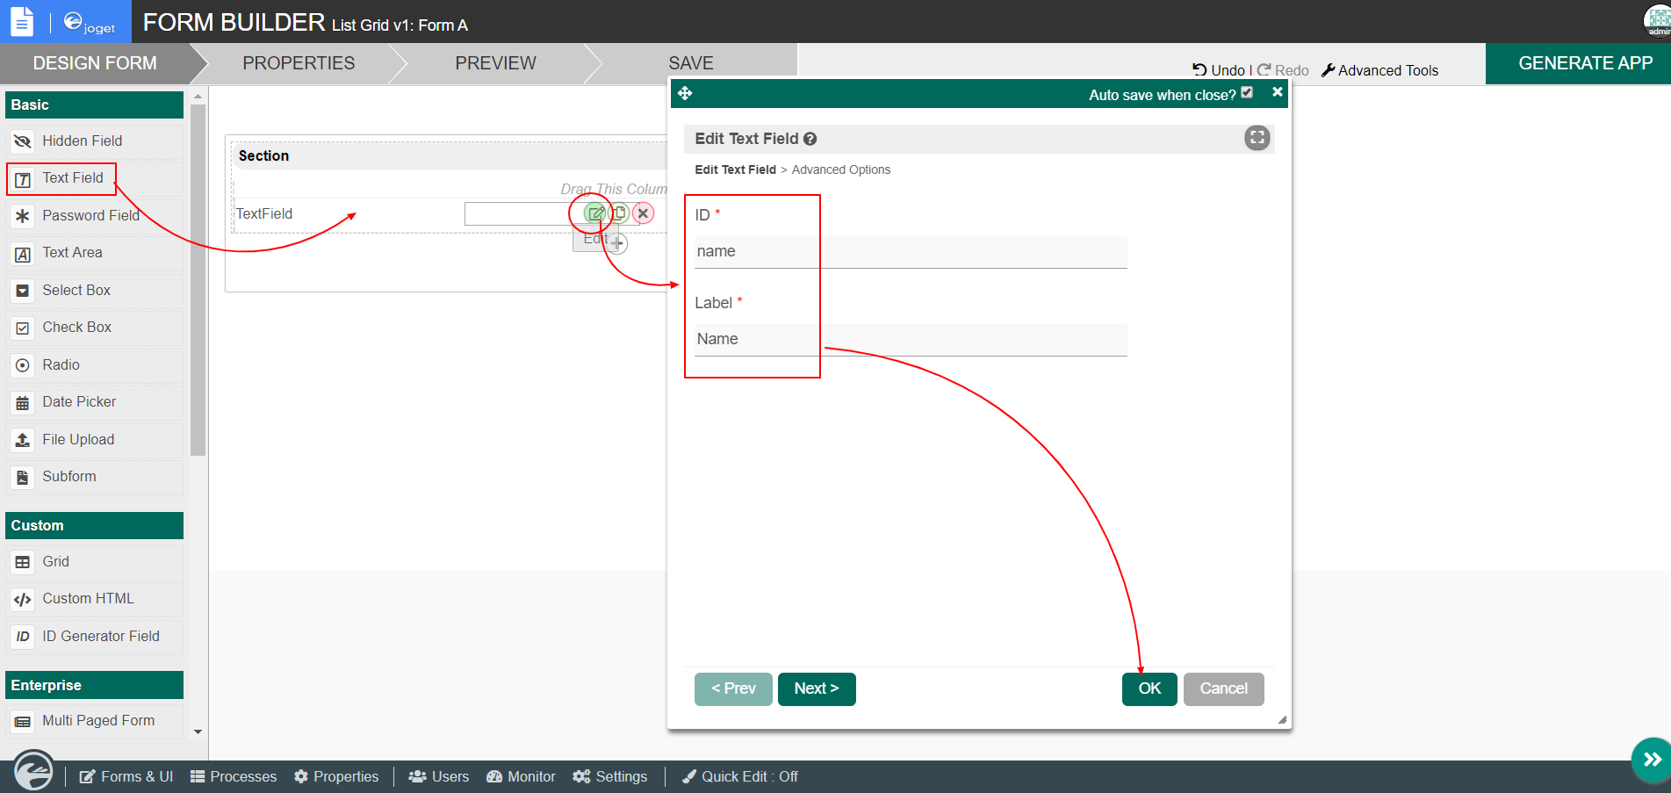Open Advanced Tools
The height and width of the screenshot is (793, 1671).
pos(1379,70)
